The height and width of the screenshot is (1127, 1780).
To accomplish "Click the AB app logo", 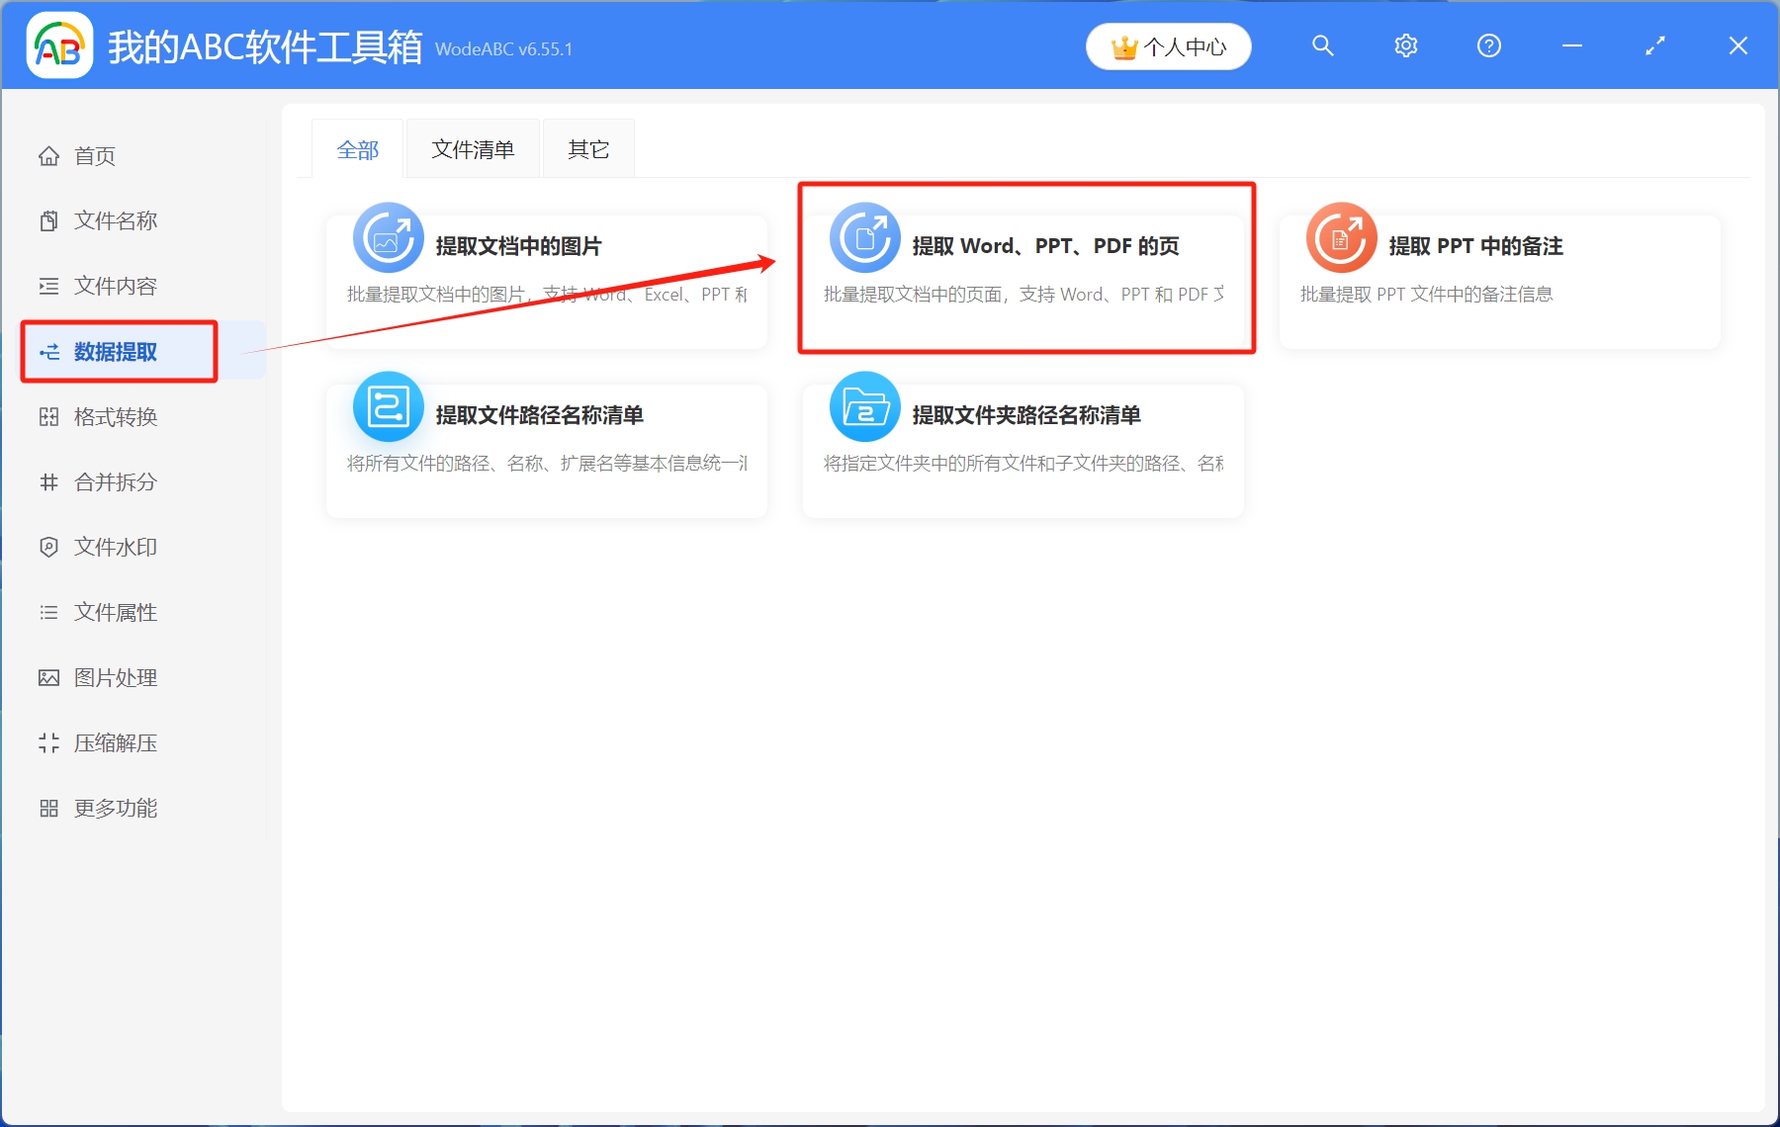I will click(59, 45).
